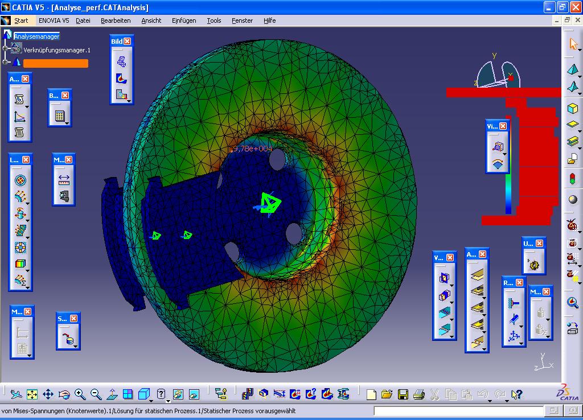Click the command input field in status bar

(458, 411)
